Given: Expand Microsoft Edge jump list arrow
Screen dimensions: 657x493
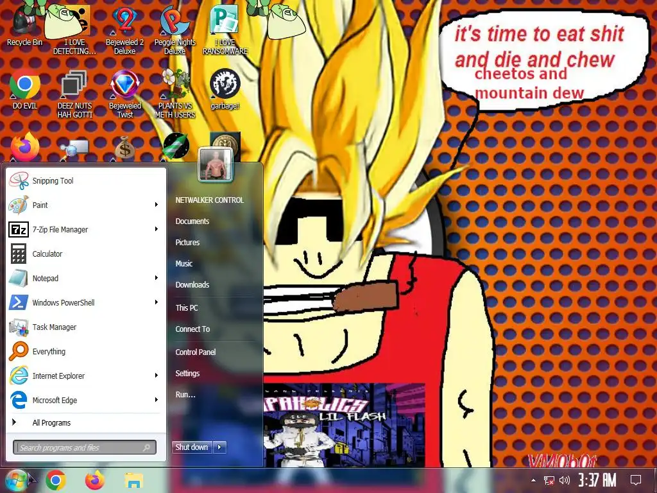Looking at the screenshot, I should [157, 399].
